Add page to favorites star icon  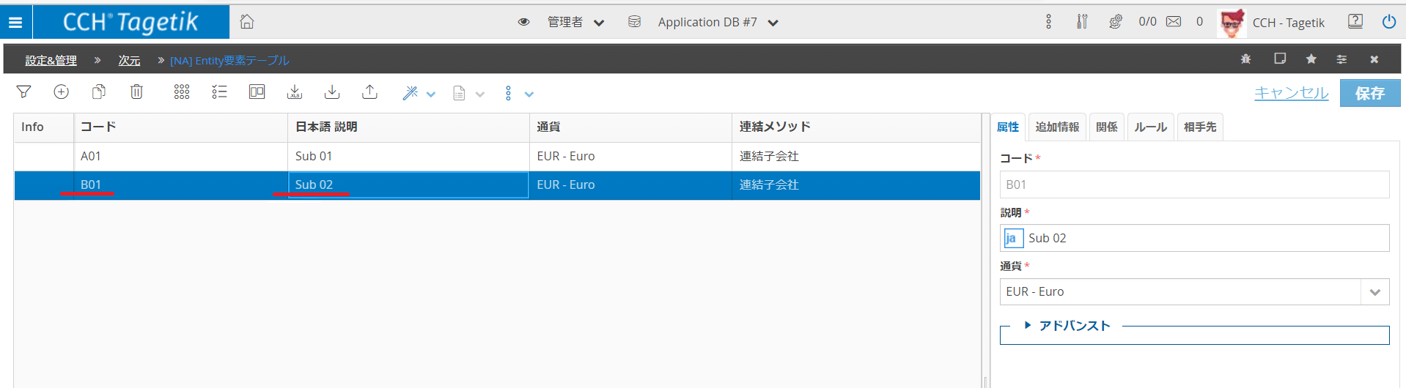click(1311, 59)
